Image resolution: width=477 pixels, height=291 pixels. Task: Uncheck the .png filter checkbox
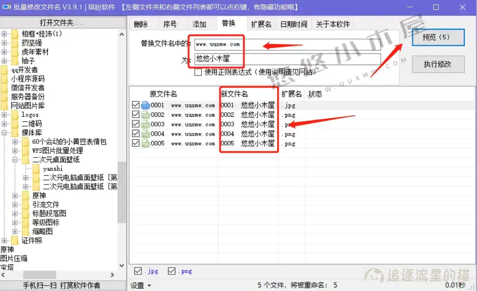coord(171,271)
